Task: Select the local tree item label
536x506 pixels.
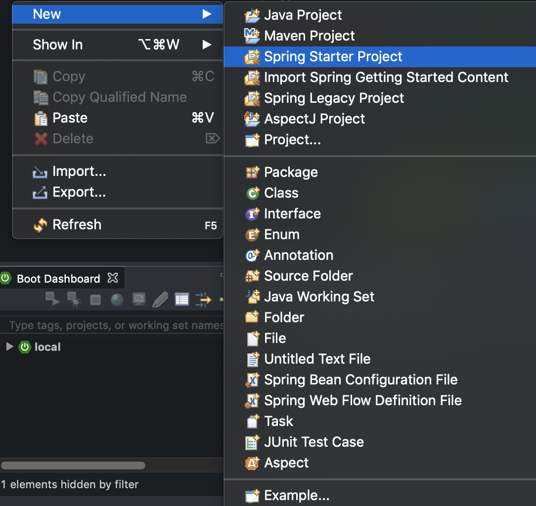Action: click(47, 347)
